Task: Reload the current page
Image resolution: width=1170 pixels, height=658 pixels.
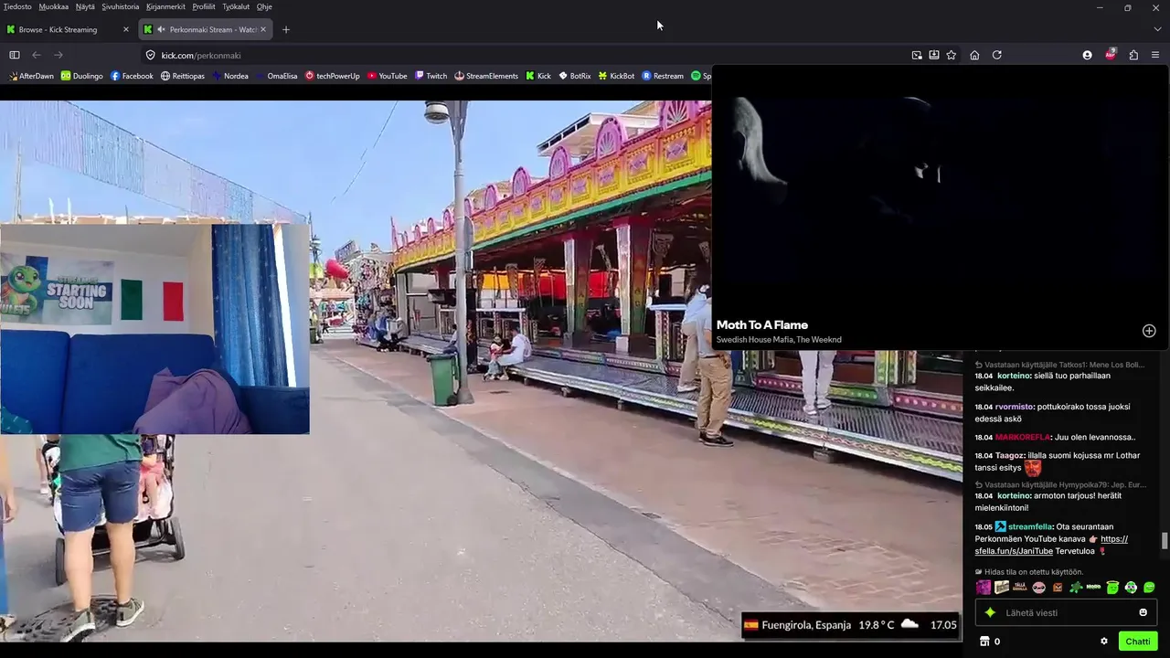Action: (x=997, y=55)
